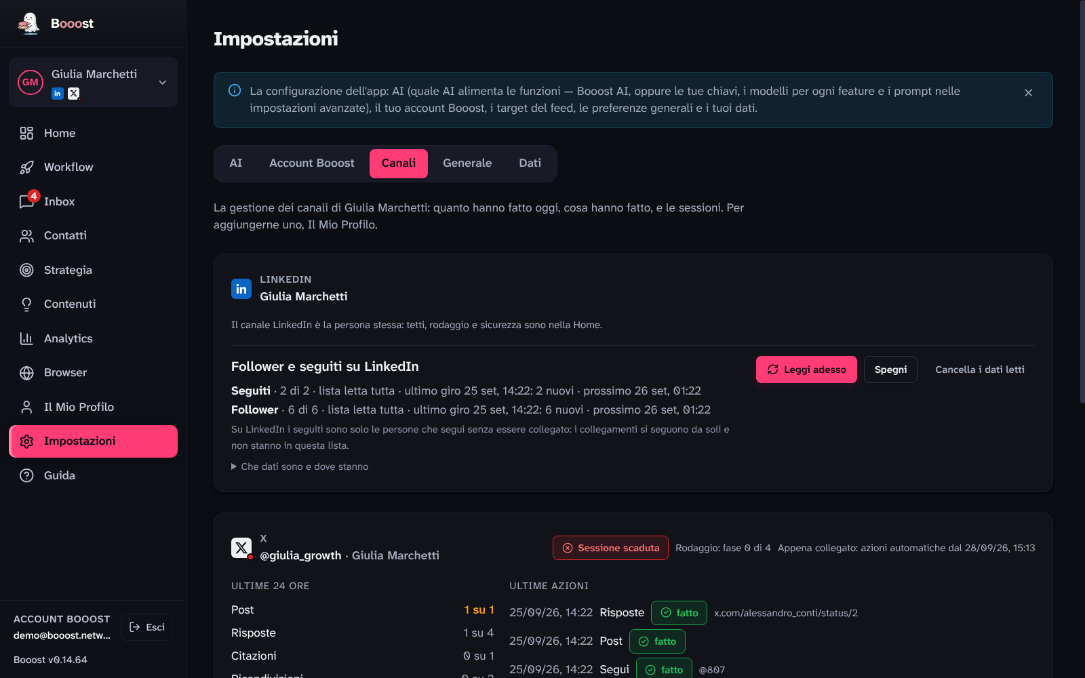Click the Analytics bar chart icon
Viewport: 1085px width, 678px height.
pyautogui.click(x=26, y=338)
